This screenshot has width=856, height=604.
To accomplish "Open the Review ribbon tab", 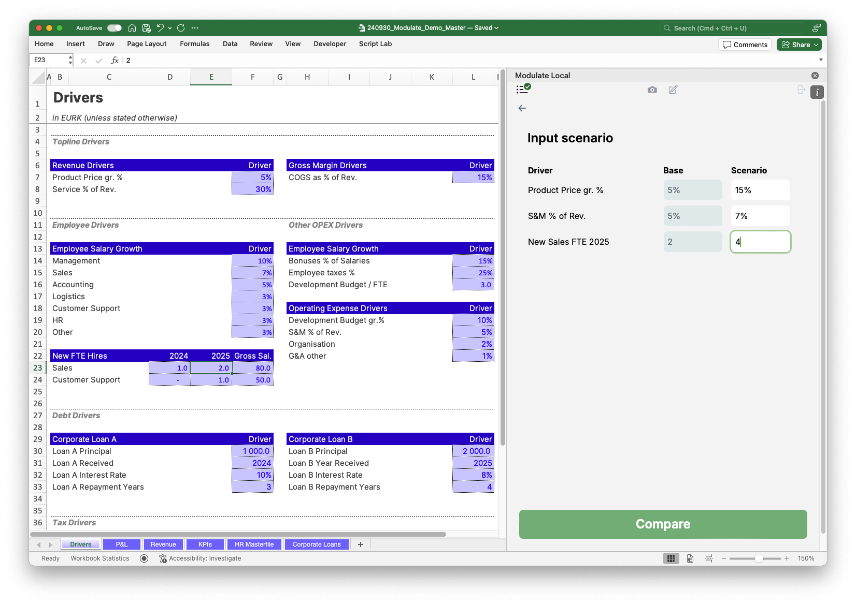I will coord(261,44).
